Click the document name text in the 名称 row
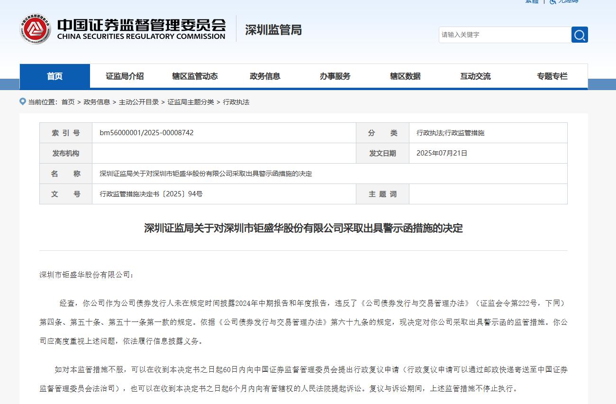Image resolution: width=616 pixels, height=404 pixels. (206, 174)
